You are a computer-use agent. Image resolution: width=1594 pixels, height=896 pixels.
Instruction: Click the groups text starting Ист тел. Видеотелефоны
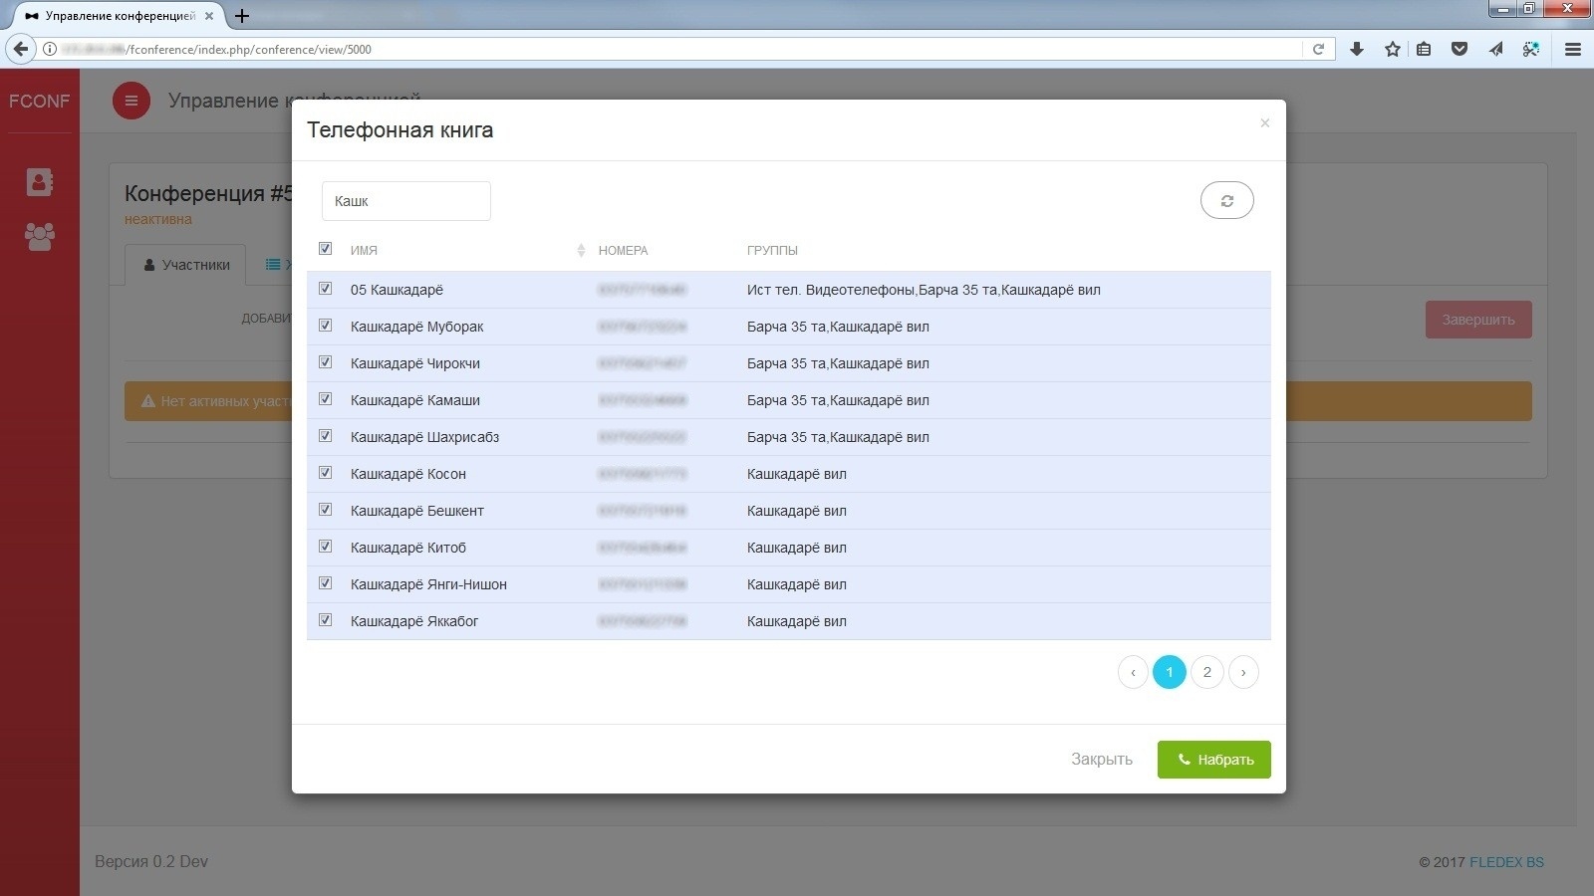(x=924, y=290)
